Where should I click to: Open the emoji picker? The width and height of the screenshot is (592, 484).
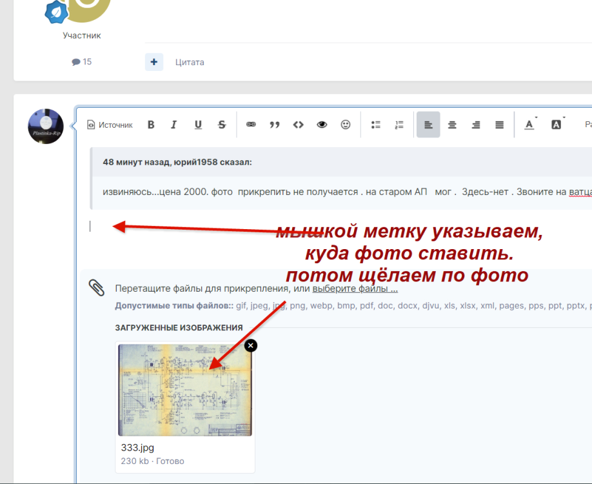coord(346,125)
